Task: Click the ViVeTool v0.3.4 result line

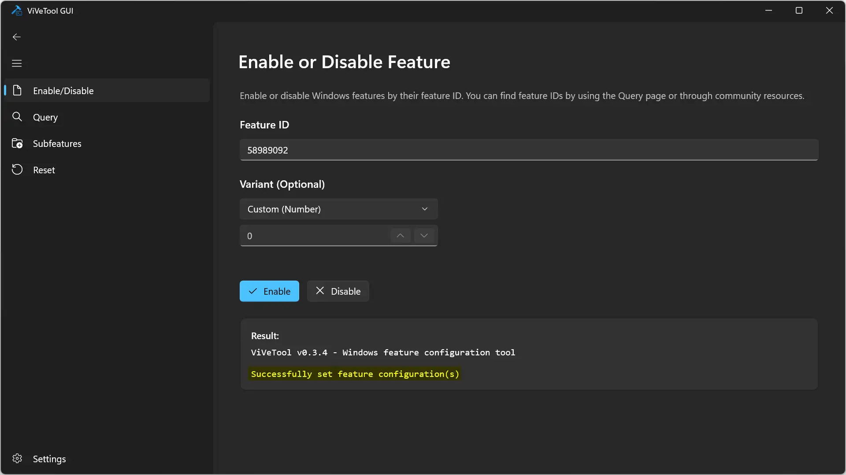Action: coord(383,352)
